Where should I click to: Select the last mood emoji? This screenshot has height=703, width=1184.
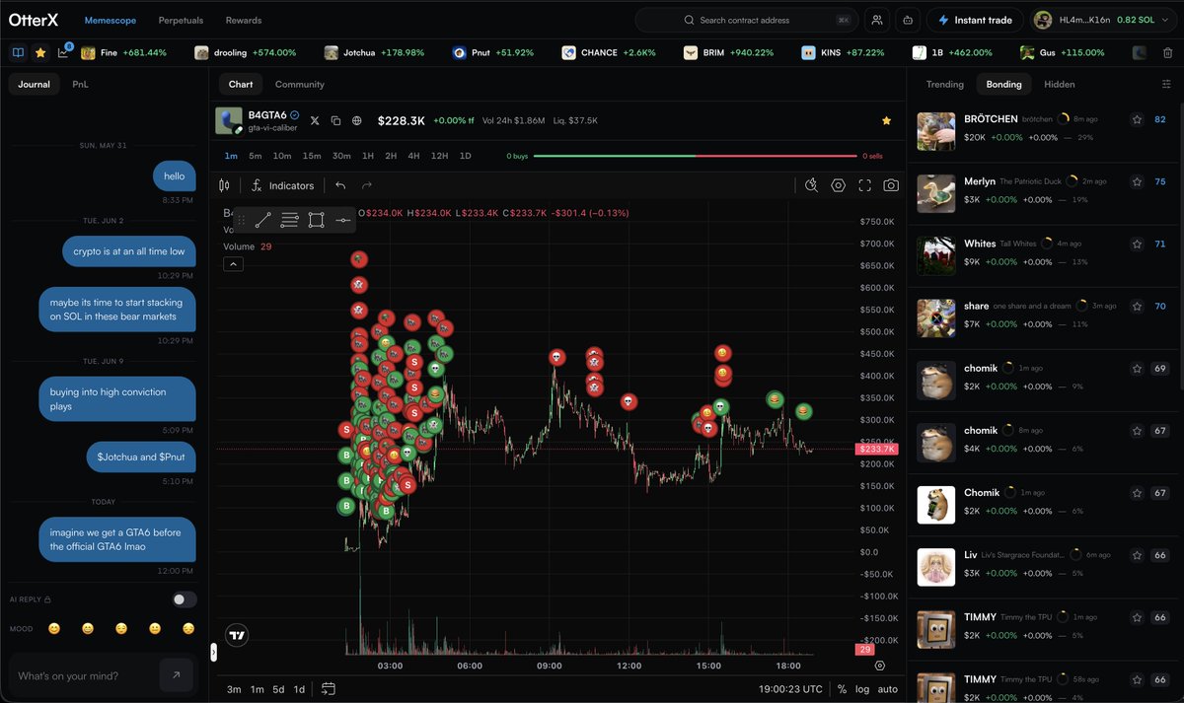pos(188,628)
